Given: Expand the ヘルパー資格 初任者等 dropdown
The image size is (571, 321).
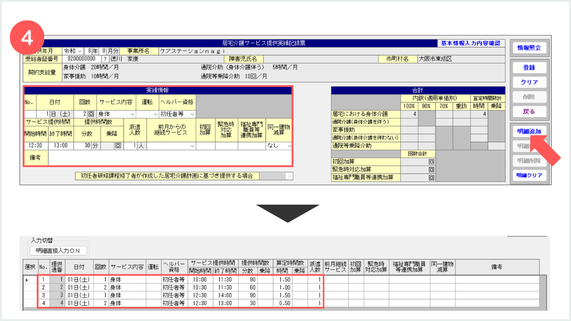Looking at the screenshot, I should point(177,114).
